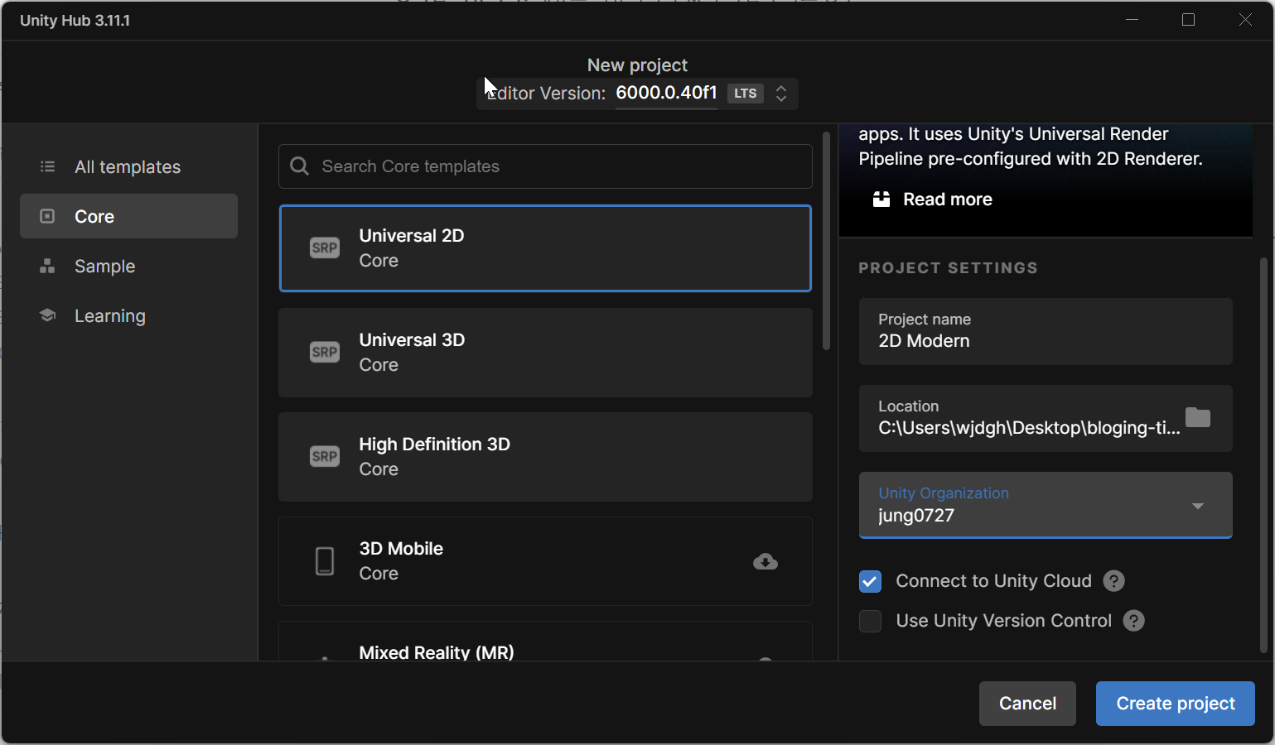
Task: Browse location using the folder icon
Action: [x=1198, y=417]
